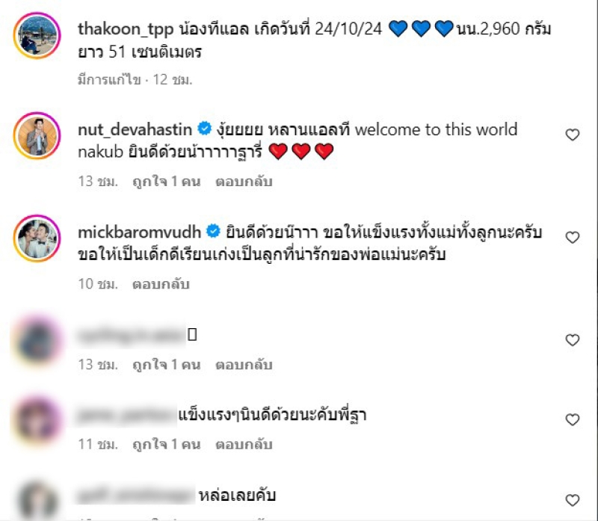Reply to the box emoji comment
598x521 pixels.
click(244, 365)
